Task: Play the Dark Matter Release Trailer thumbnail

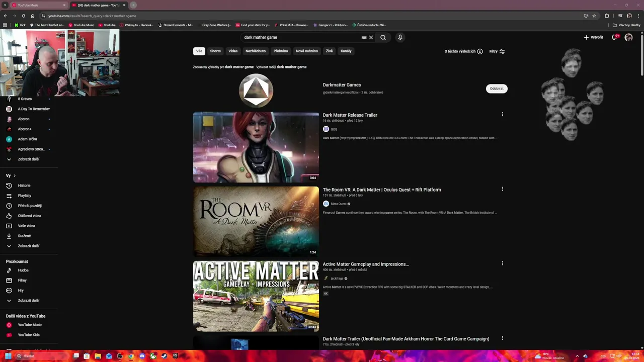Action: pyautogui.click(x=256, y=147)
